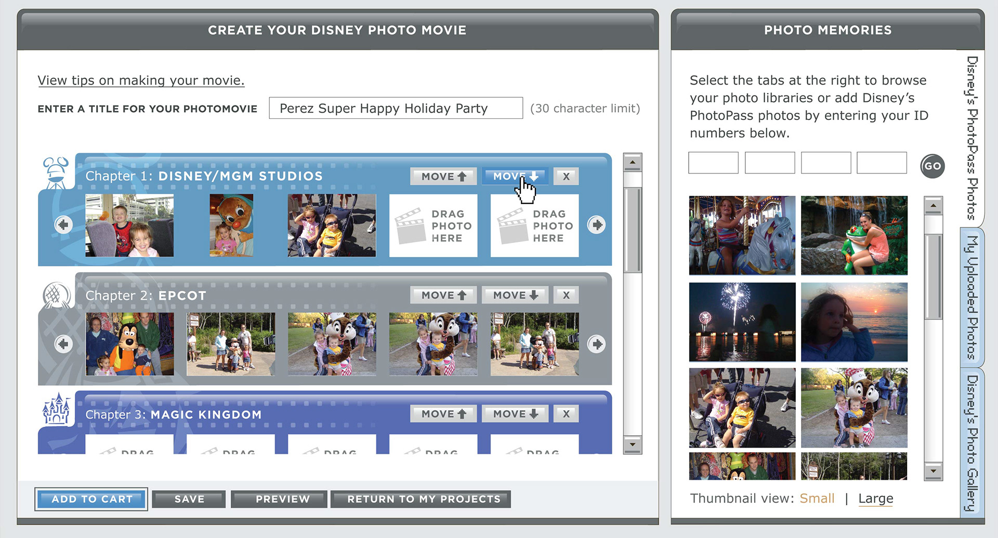Click photo library scroll down arrow
The width and height of the screenshot is (998, 538).
[x=933, y=471]
